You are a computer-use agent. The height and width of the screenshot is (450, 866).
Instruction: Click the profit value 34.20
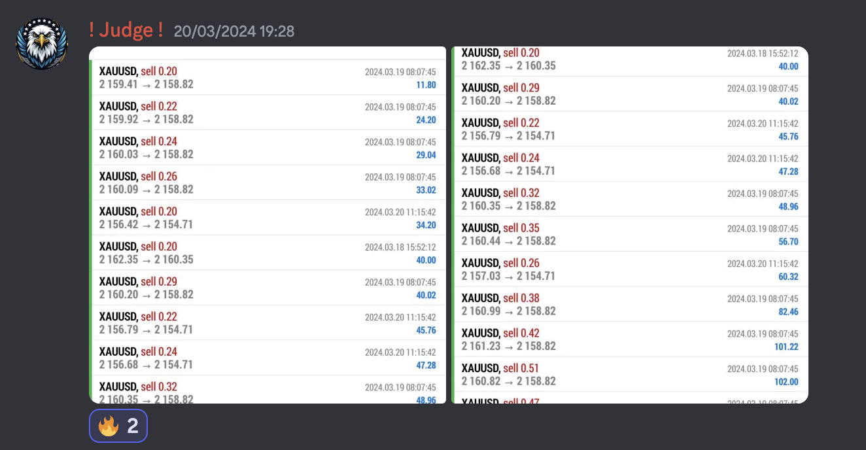426,225
